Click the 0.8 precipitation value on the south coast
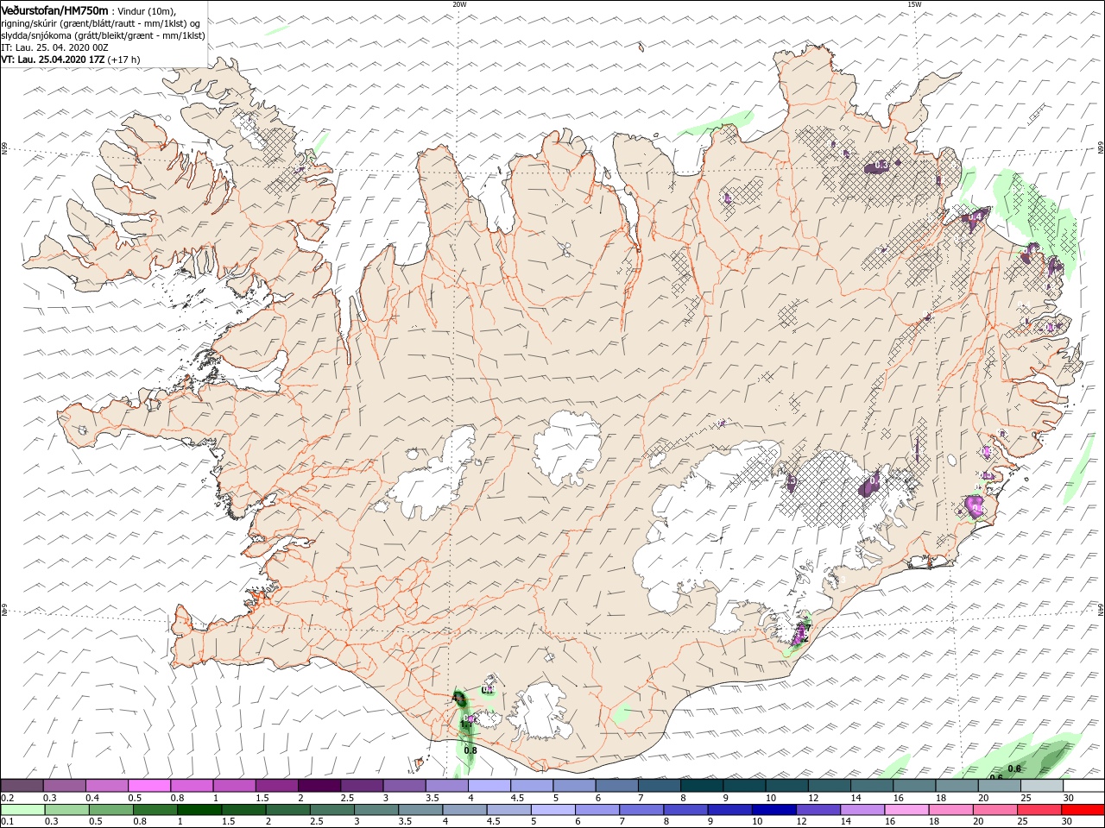Image resolution: width=1105 pixels, height=828 pixels. pyautogui.click(x=470, y=750)
